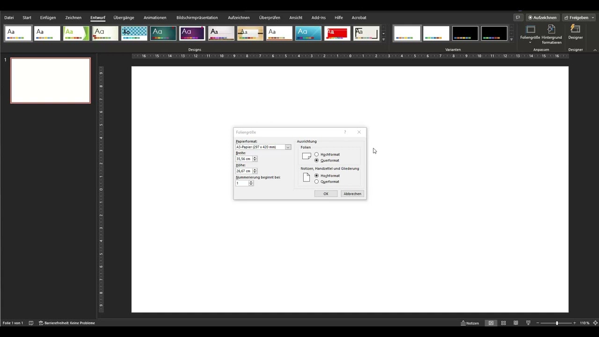This screenshot has height=337, width=599.
Task: Open the Bildschirmpräsentation tab
Action: click(x=197, y=17)
